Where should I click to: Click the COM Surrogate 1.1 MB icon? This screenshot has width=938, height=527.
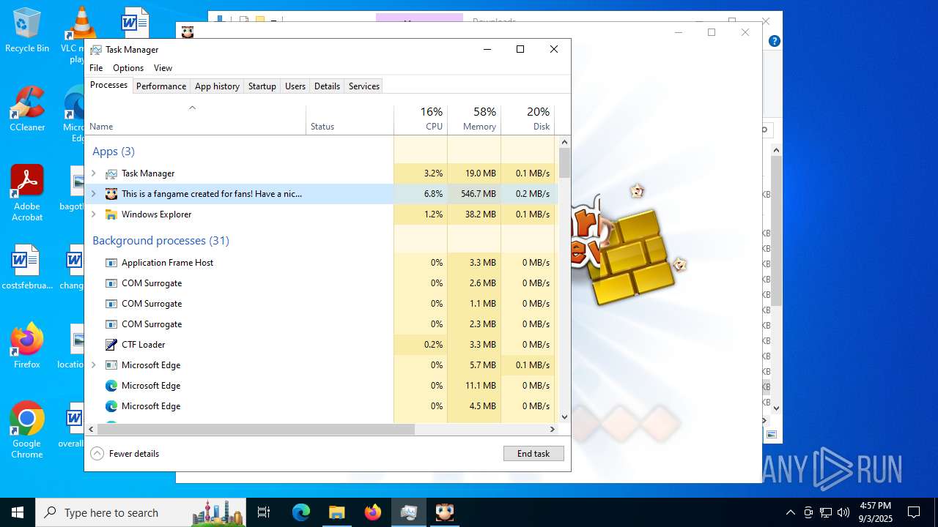[111, 304]
